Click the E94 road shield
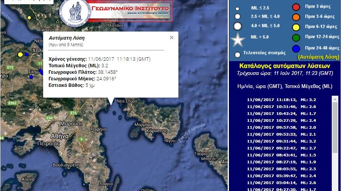The width and height of the screenshot is (341, 191). pos(50,118)
